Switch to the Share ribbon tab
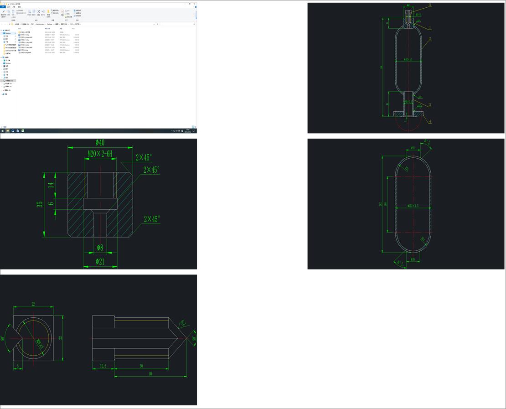Image resolution: width=506 pixels, height=409 pixels. pos(14,7)
